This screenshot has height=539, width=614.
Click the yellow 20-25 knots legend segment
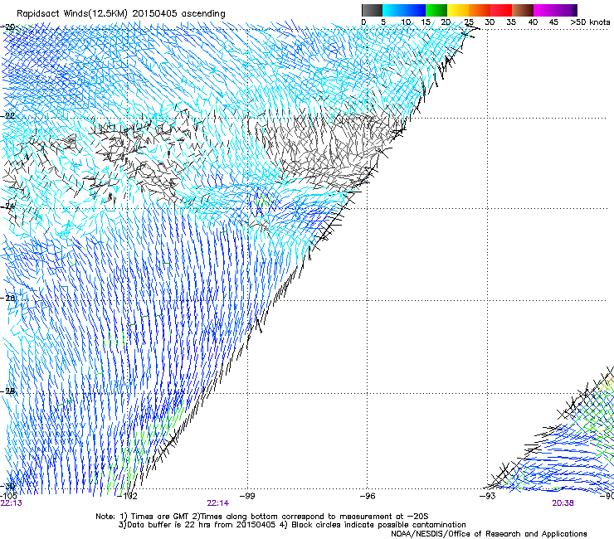458,10
